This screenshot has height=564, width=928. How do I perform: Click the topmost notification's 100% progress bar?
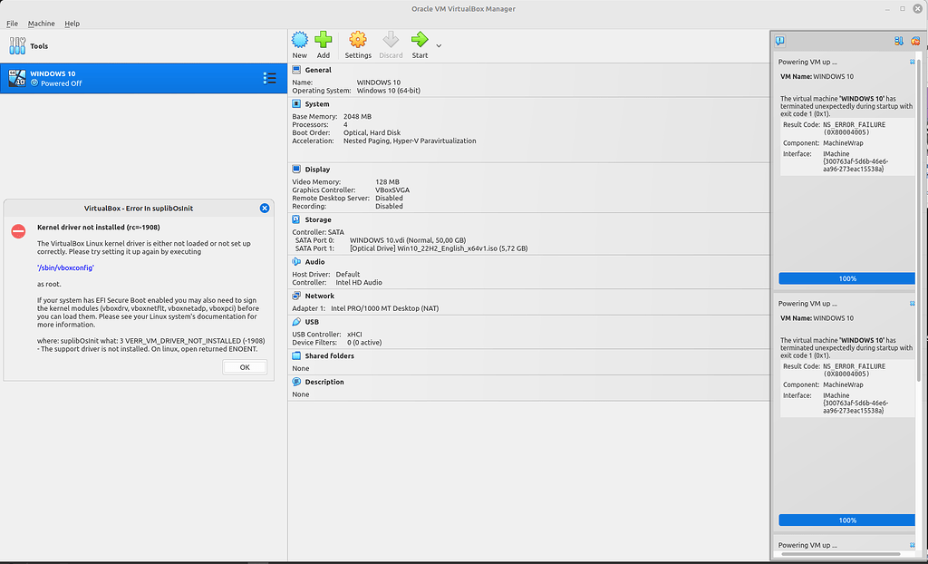pos(846,278)
